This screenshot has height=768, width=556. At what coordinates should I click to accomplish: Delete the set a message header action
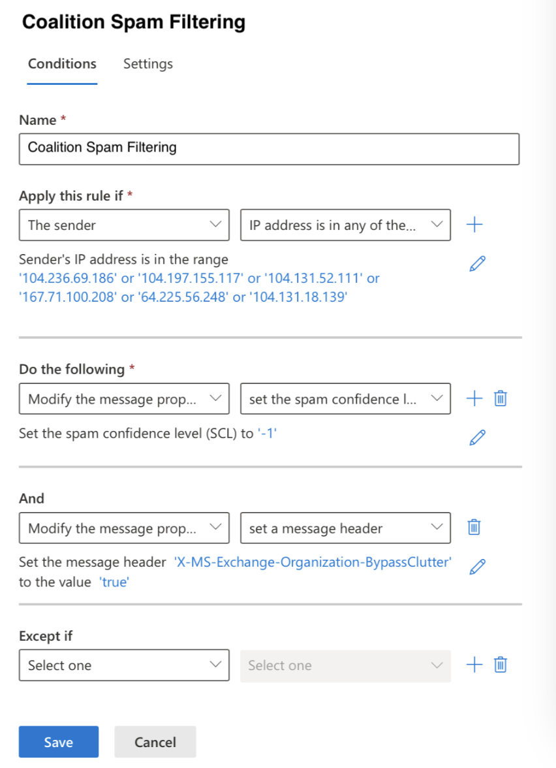pyautogui.click(x=474, y=528)
